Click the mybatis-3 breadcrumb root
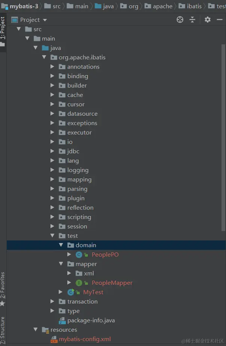The height and width of the screenshot is (346, 226). pyautogui.click(x=24, y=6)
